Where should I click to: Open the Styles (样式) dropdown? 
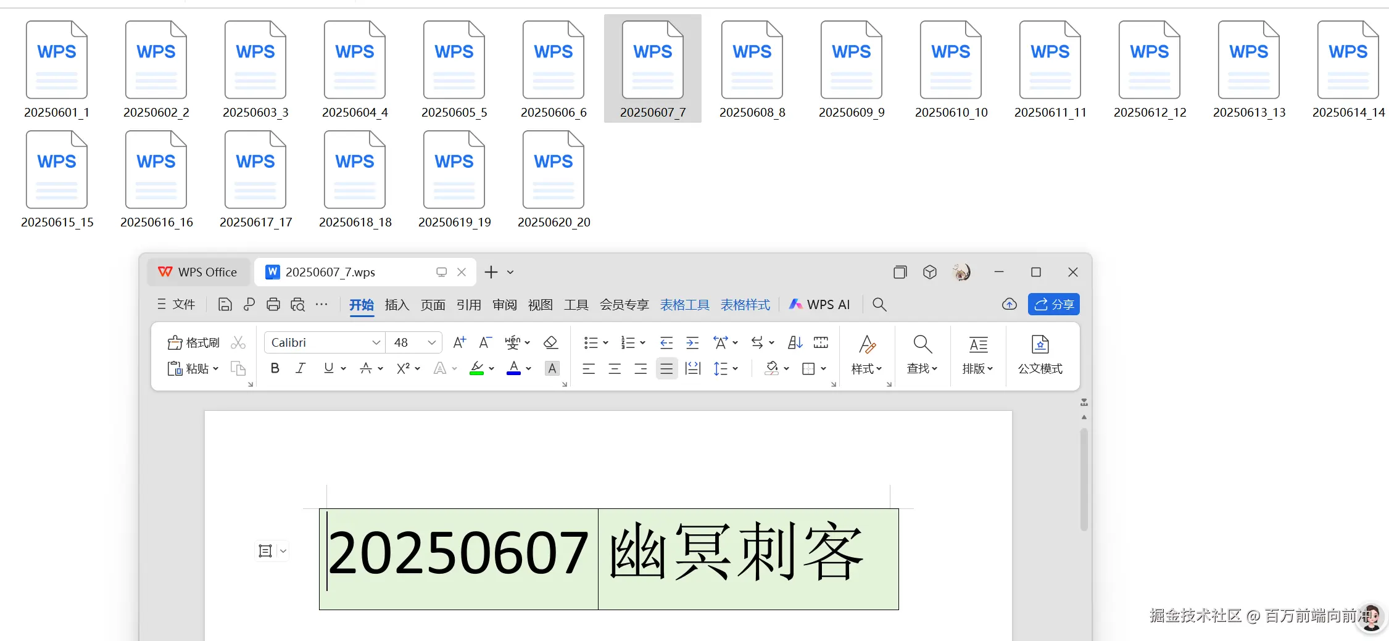pyautogui.click(x=867, y=354)
